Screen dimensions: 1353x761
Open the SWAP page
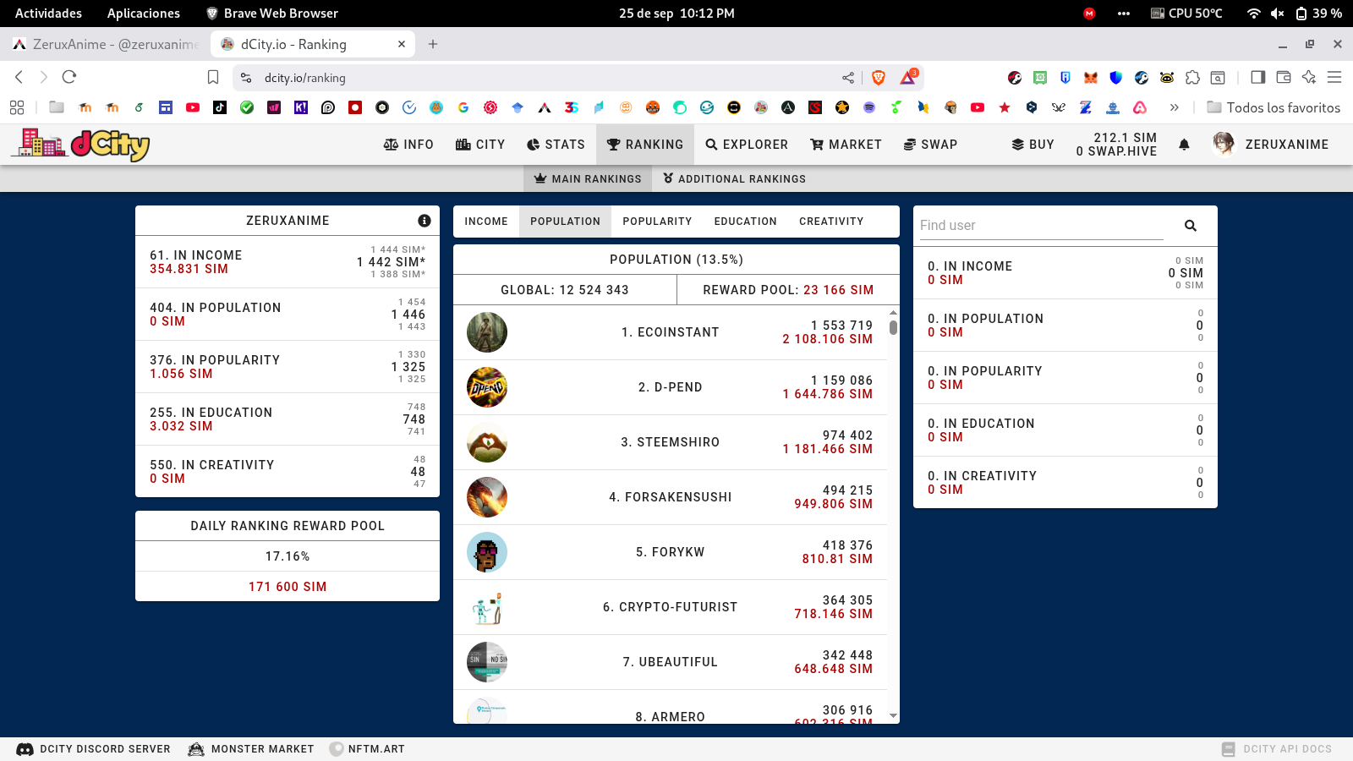coord(930,145)
